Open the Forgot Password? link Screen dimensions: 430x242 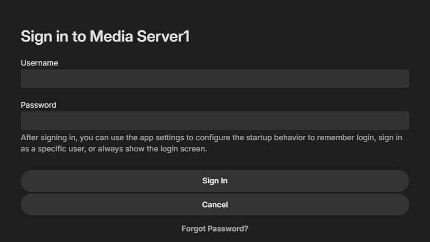click(215, 229)
